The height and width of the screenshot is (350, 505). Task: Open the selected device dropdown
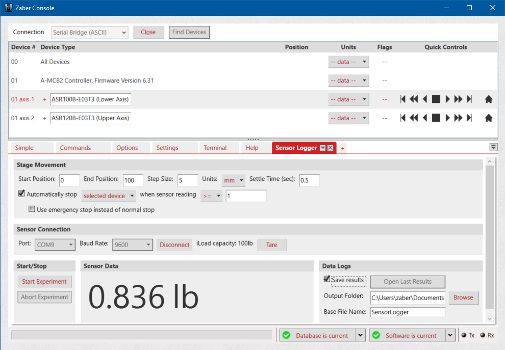click(109, 196)
